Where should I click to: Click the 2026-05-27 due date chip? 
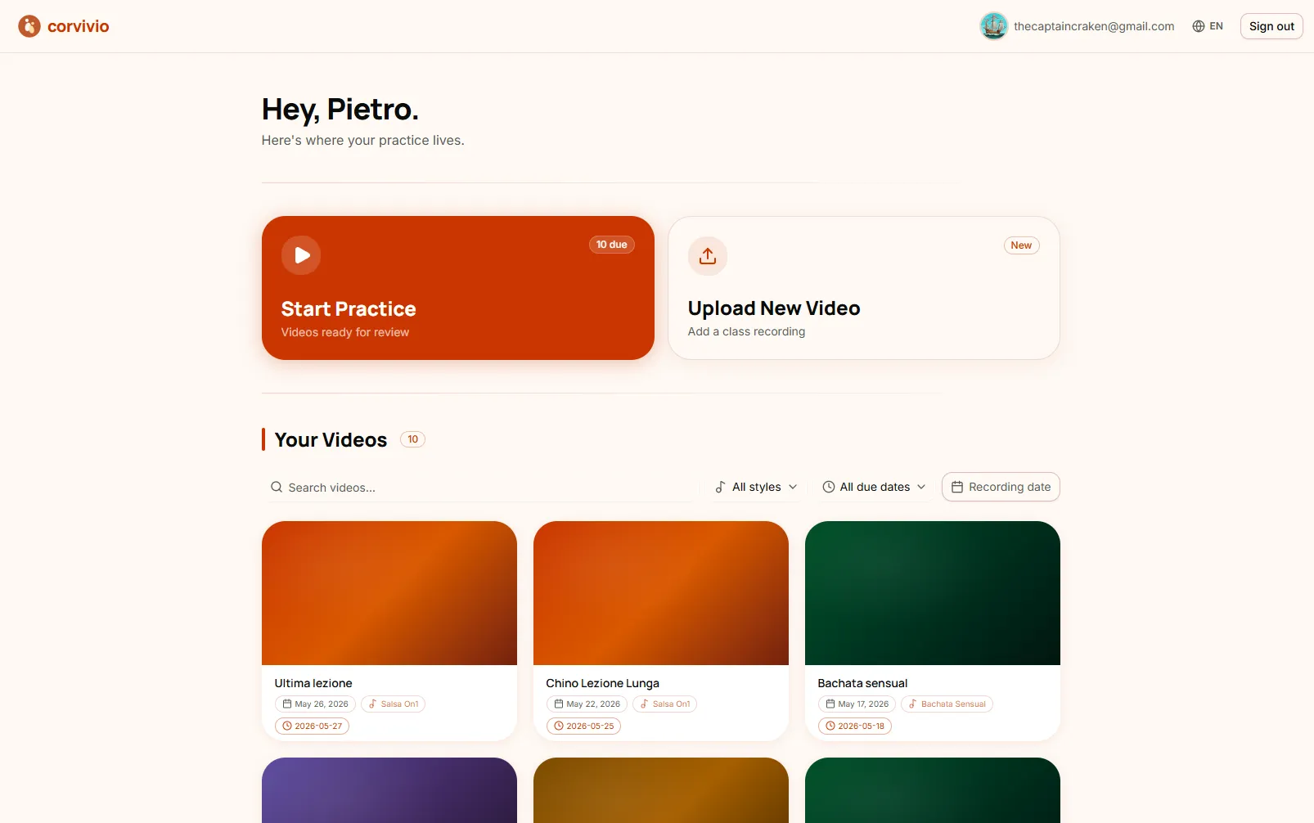coord(312,726)
